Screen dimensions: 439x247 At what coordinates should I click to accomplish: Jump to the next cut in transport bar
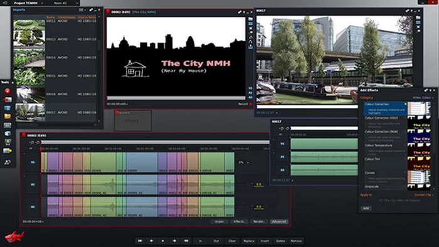(186, 241)
